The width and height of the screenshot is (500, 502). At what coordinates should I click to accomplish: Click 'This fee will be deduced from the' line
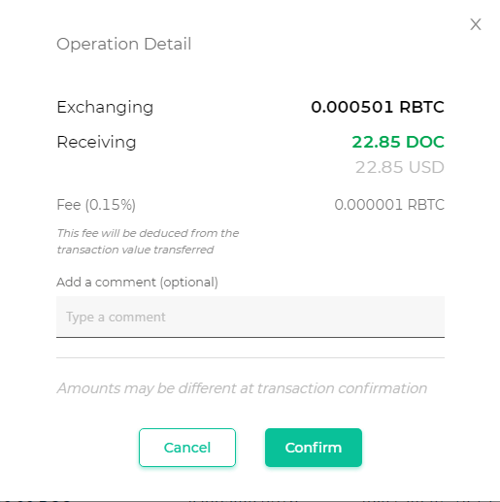click(148, 233)
